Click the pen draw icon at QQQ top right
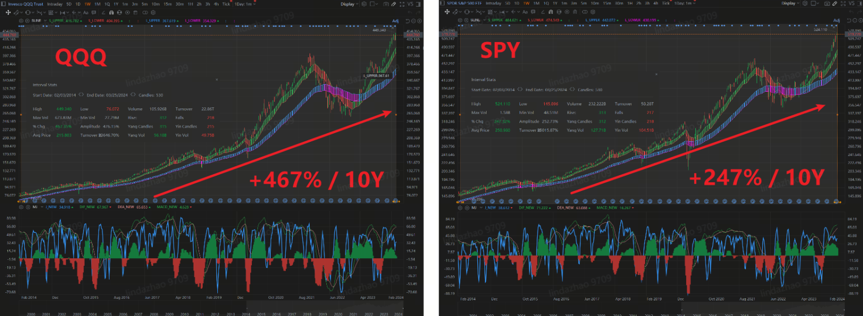Screen dimensions: 863x316 tap(394, 4)
